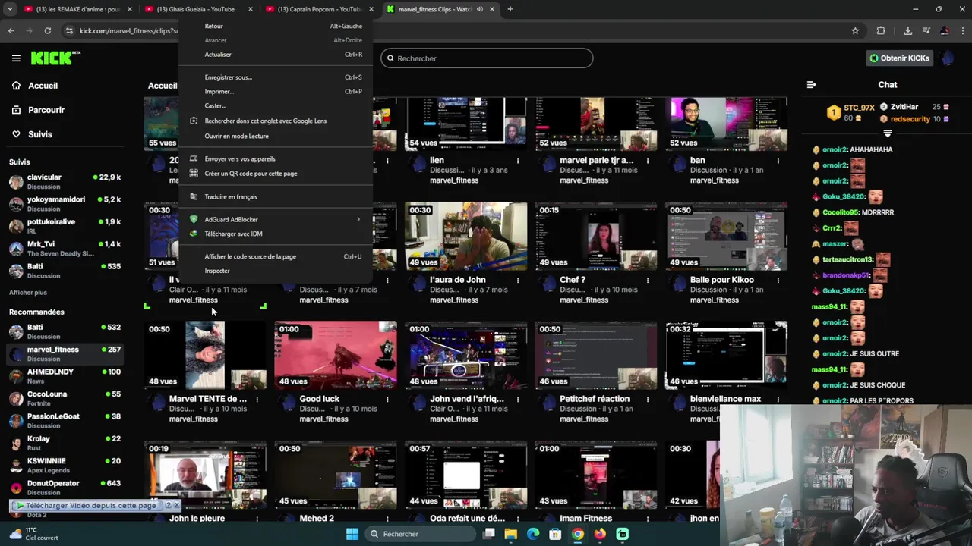The image size is (972, 546).
Task: Click the Accueil home icon in sidebar
Action: coord(16,86)
